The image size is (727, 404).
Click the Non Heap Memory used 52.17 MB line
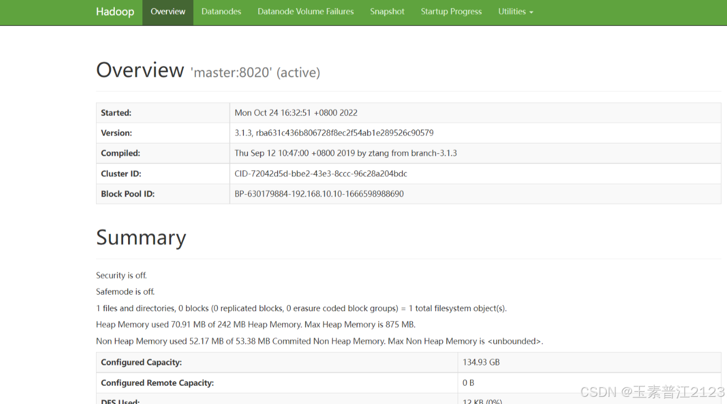point(320,341)
